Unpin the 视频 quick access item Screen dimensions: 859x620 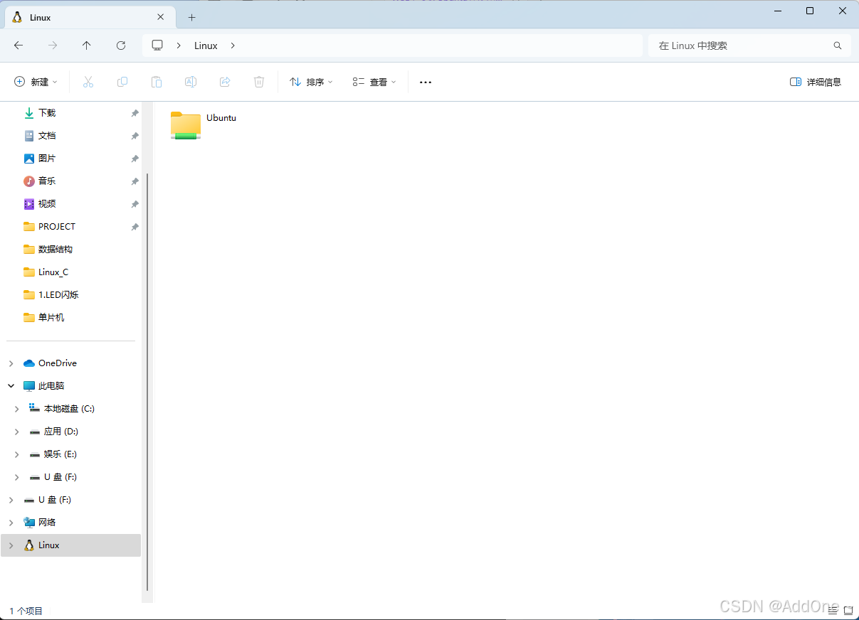click(x=135, y=204)
